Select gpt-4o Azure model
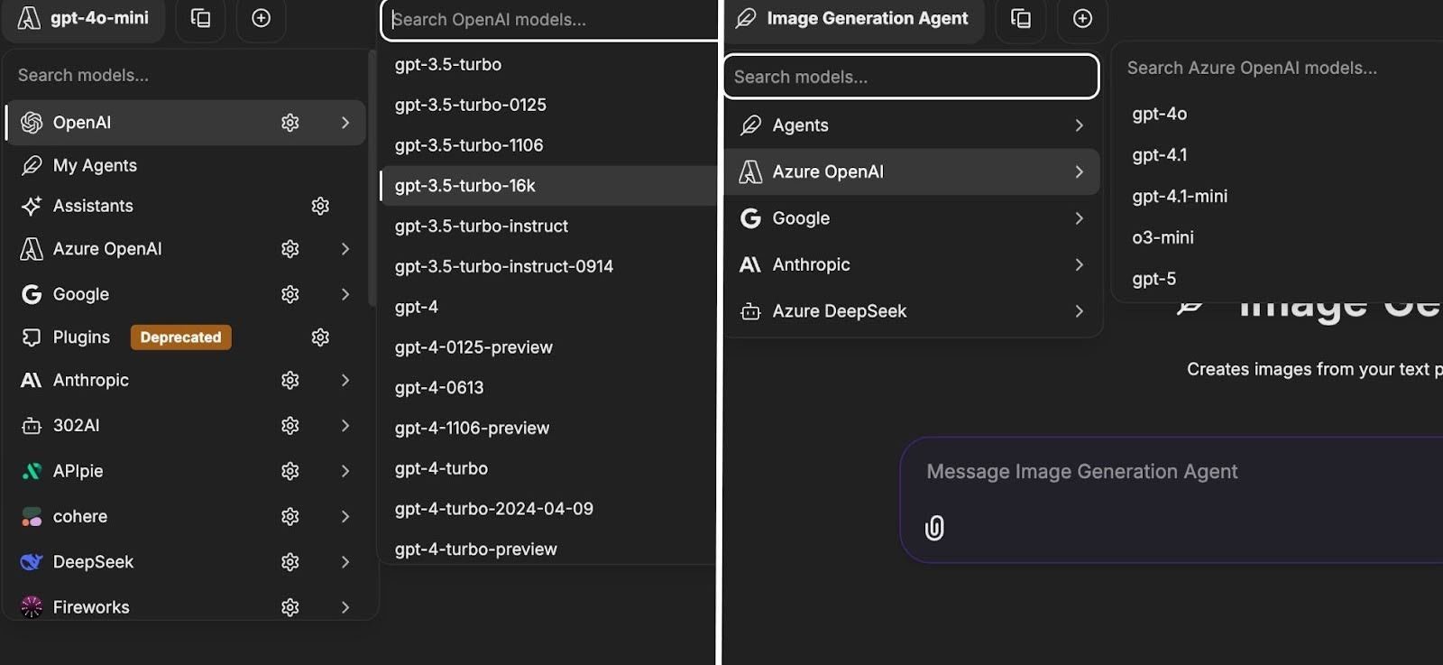Viewport: 1443px width, 665px height. click(x=1160, y=115)
